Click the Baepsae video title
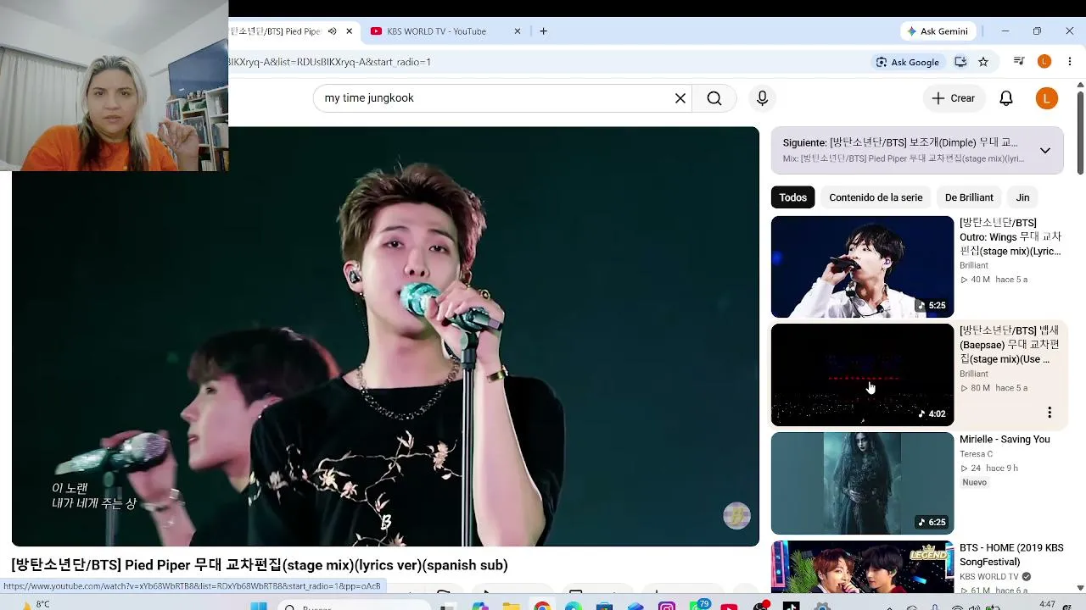Image resolution: width=1086 pixels, height=610 pixels. coord(1010,345)
